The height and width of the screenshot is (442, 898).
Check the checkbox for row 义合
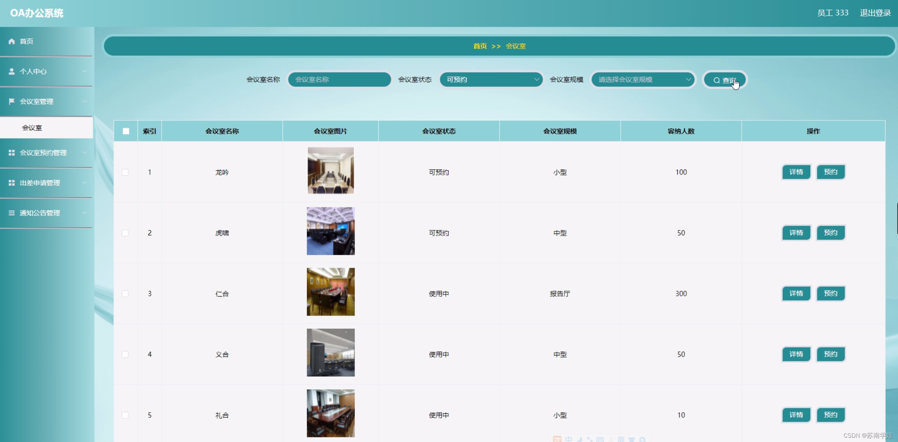click(125, 354)
